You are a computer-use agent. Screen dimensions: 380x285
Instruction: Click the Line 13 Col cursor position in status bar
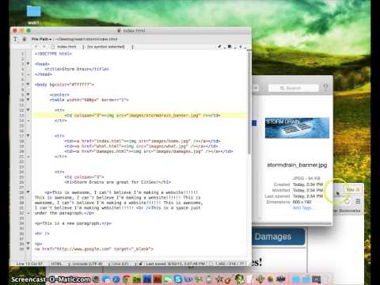click(x=29, y=264)
